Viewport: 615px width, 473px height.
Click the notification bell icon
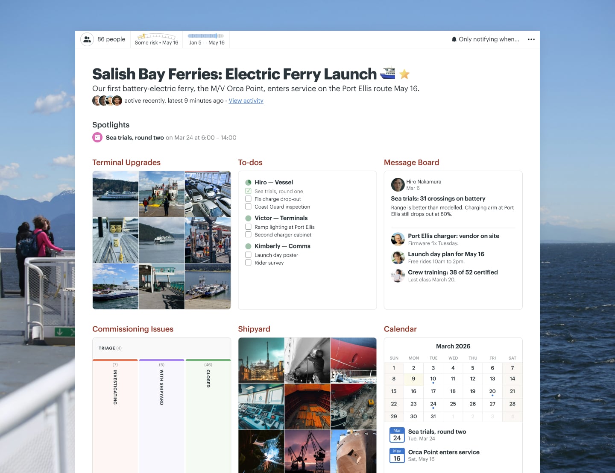pos(454,39)
